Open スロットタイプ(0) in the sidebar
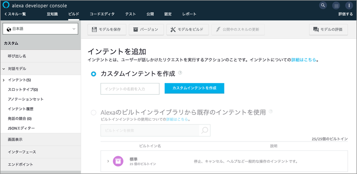 pyautogui.click(x=23, y=90)
